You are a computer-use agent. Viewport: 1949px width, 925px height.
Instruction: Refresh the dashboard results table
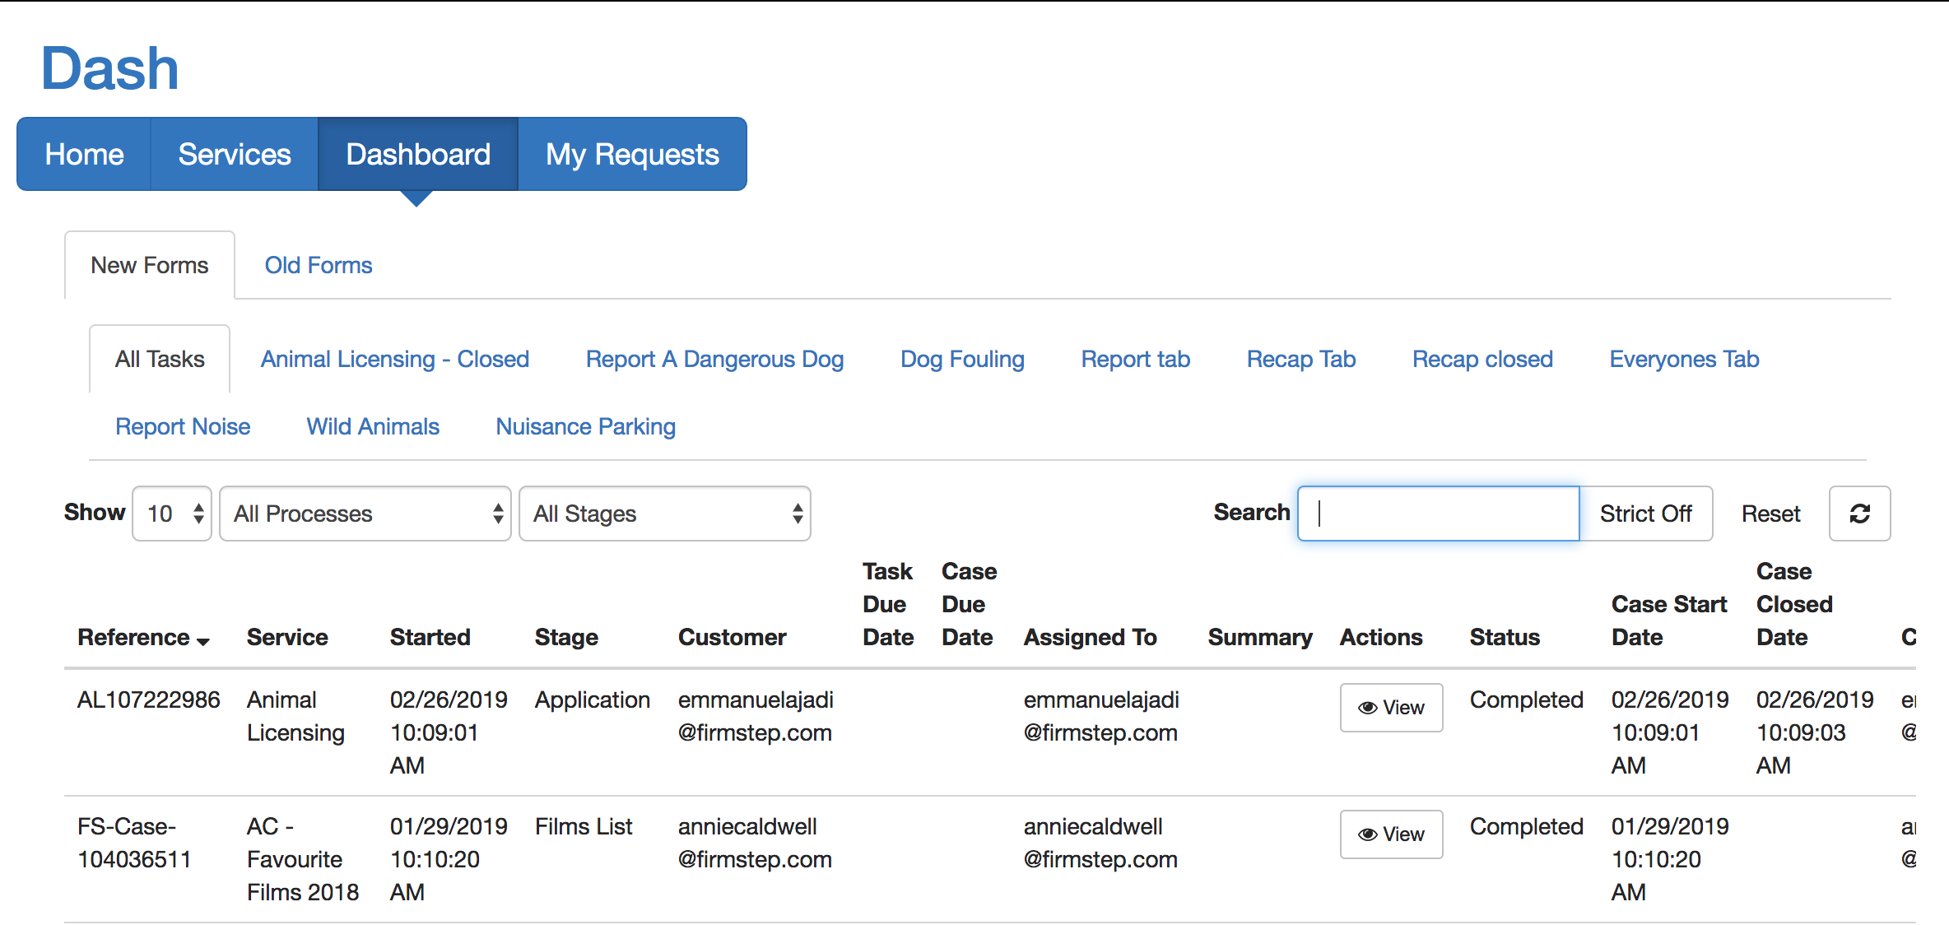1859,514
